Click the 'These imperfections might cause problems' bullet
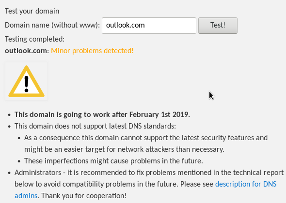 pyautogui.click(x=113, y=161)
